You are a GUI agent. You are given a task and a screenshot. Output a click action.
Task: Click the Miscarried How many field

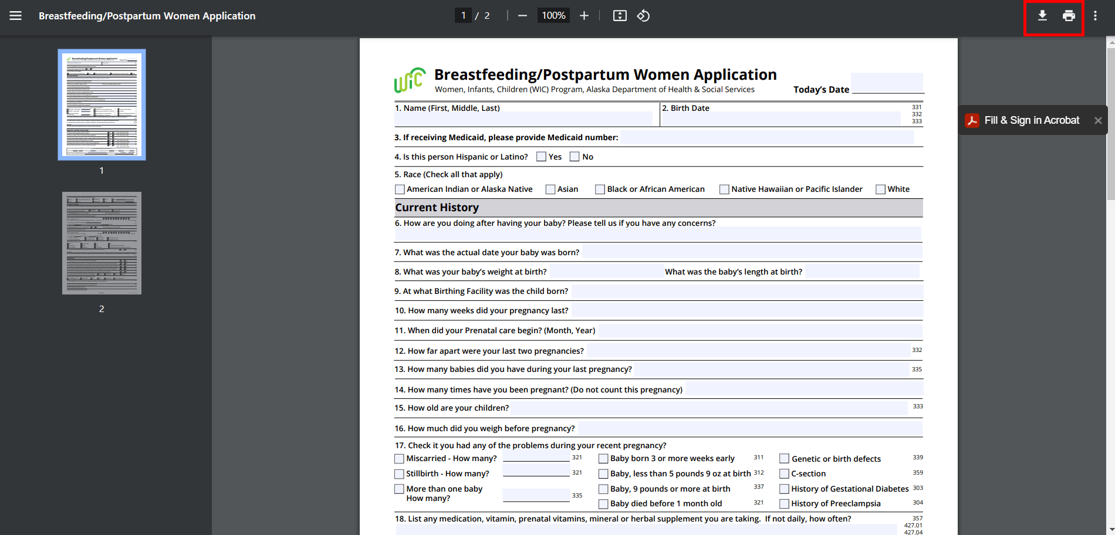(x=536, y=457)
